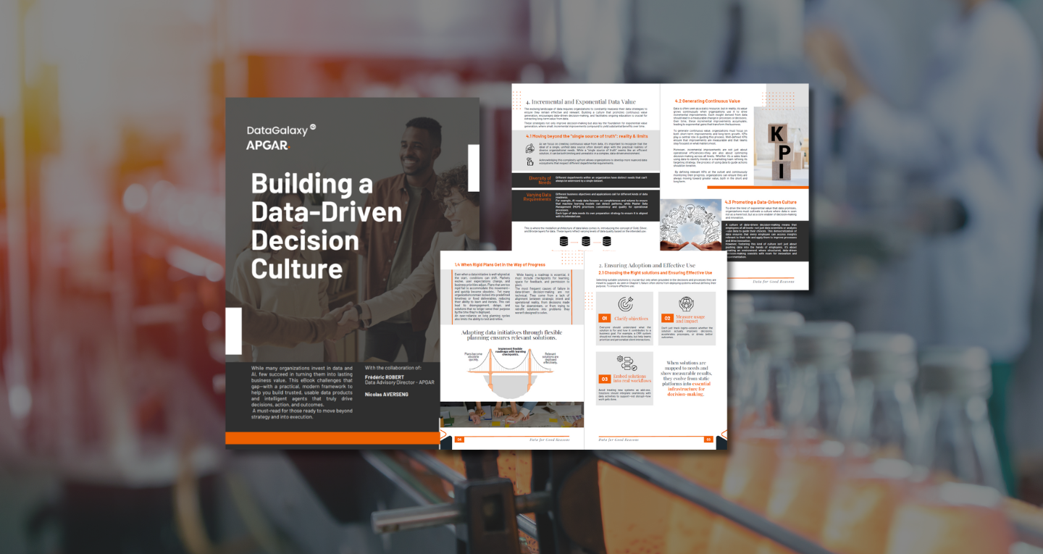Select the hands-holding-globe icon for Measure usage
This screenshot has height=554, width=1043.
687,303
